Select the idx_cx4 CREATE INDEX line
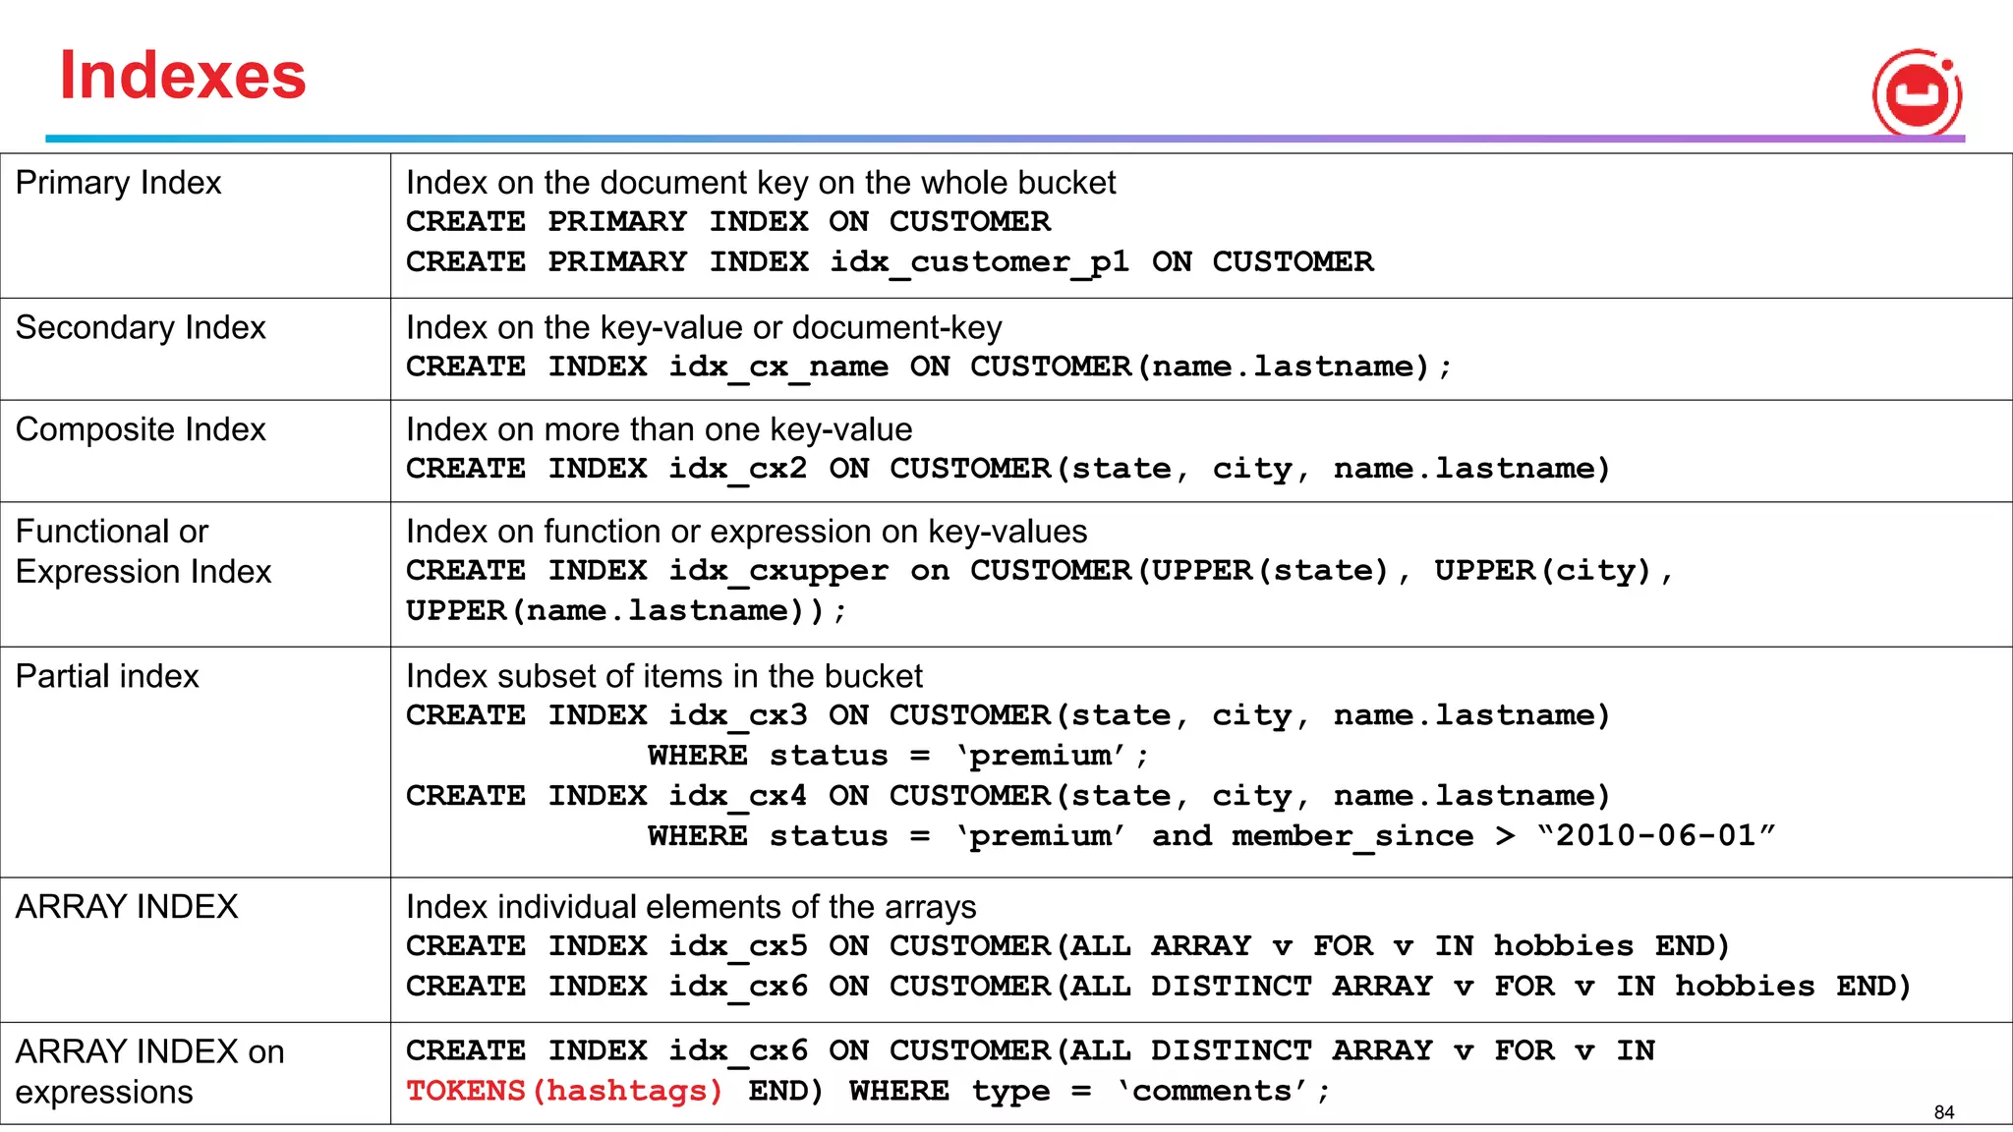Viewport: 2013px width, 1132px height. [1008, 796]
